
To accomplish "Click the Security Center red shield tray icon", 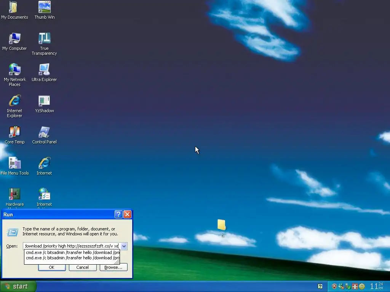I will point(334,286).
